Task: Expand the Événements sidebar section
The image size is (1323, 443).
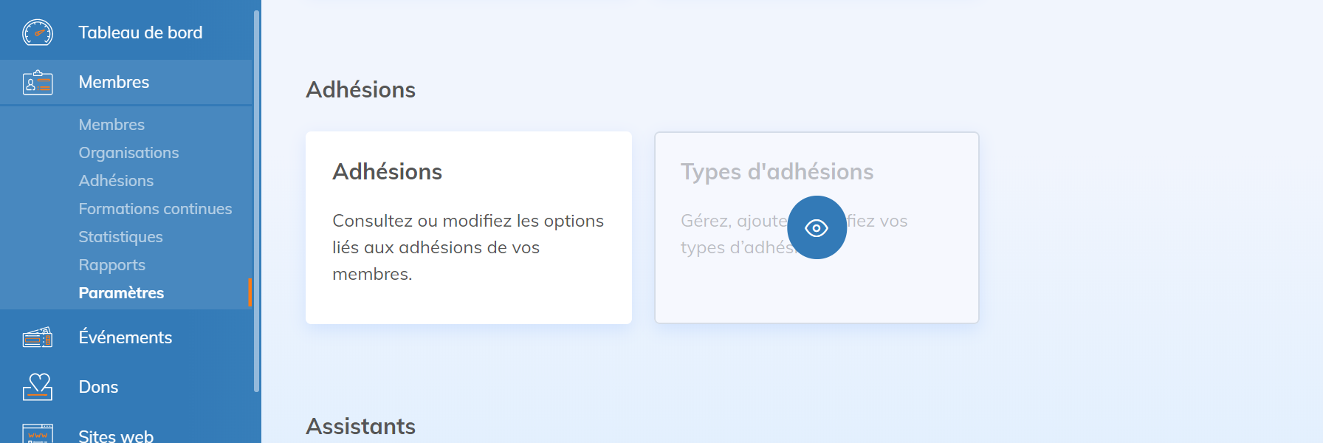Action: 125,337
